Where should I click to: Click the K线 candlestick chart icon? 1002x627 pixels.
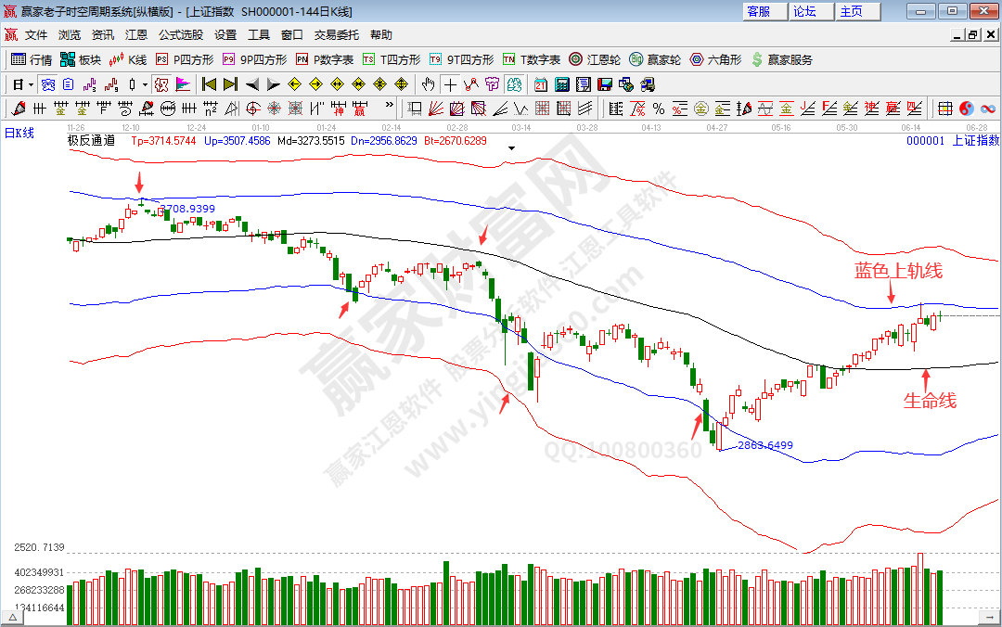click(x=128, y=59)
